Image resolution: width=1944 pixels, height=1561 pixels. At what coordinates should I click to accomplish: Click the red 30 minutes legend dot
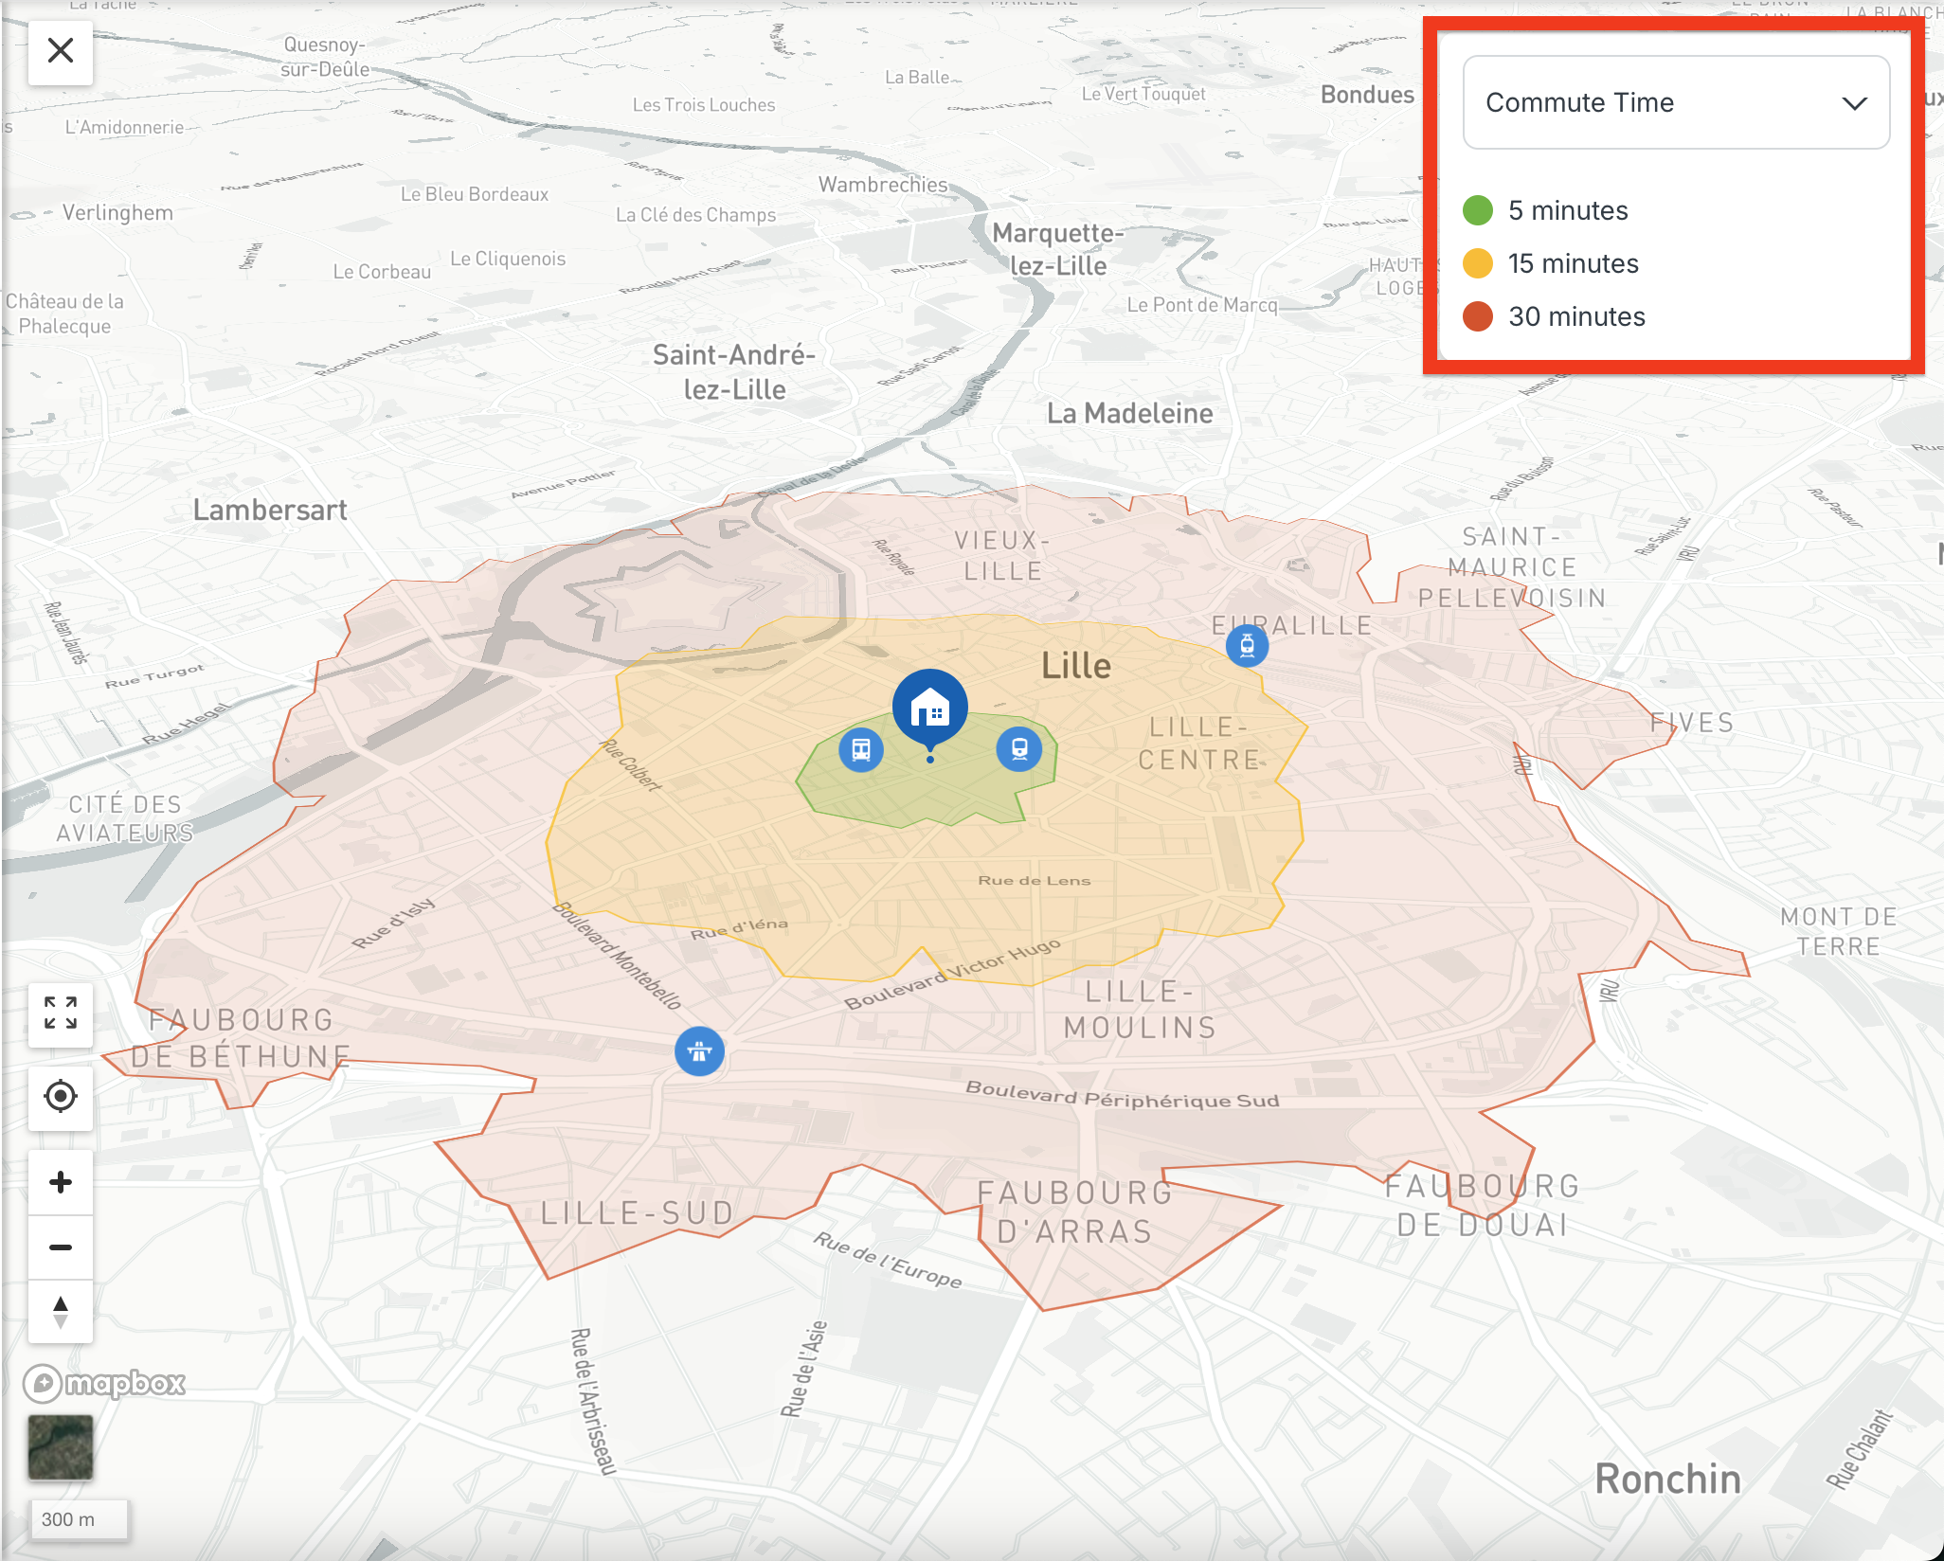tap(1478, 316)
